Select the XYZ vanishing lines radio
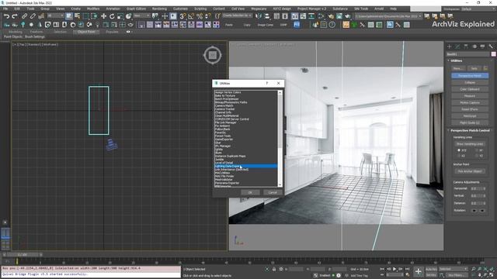497x279 pixels. 459,150
